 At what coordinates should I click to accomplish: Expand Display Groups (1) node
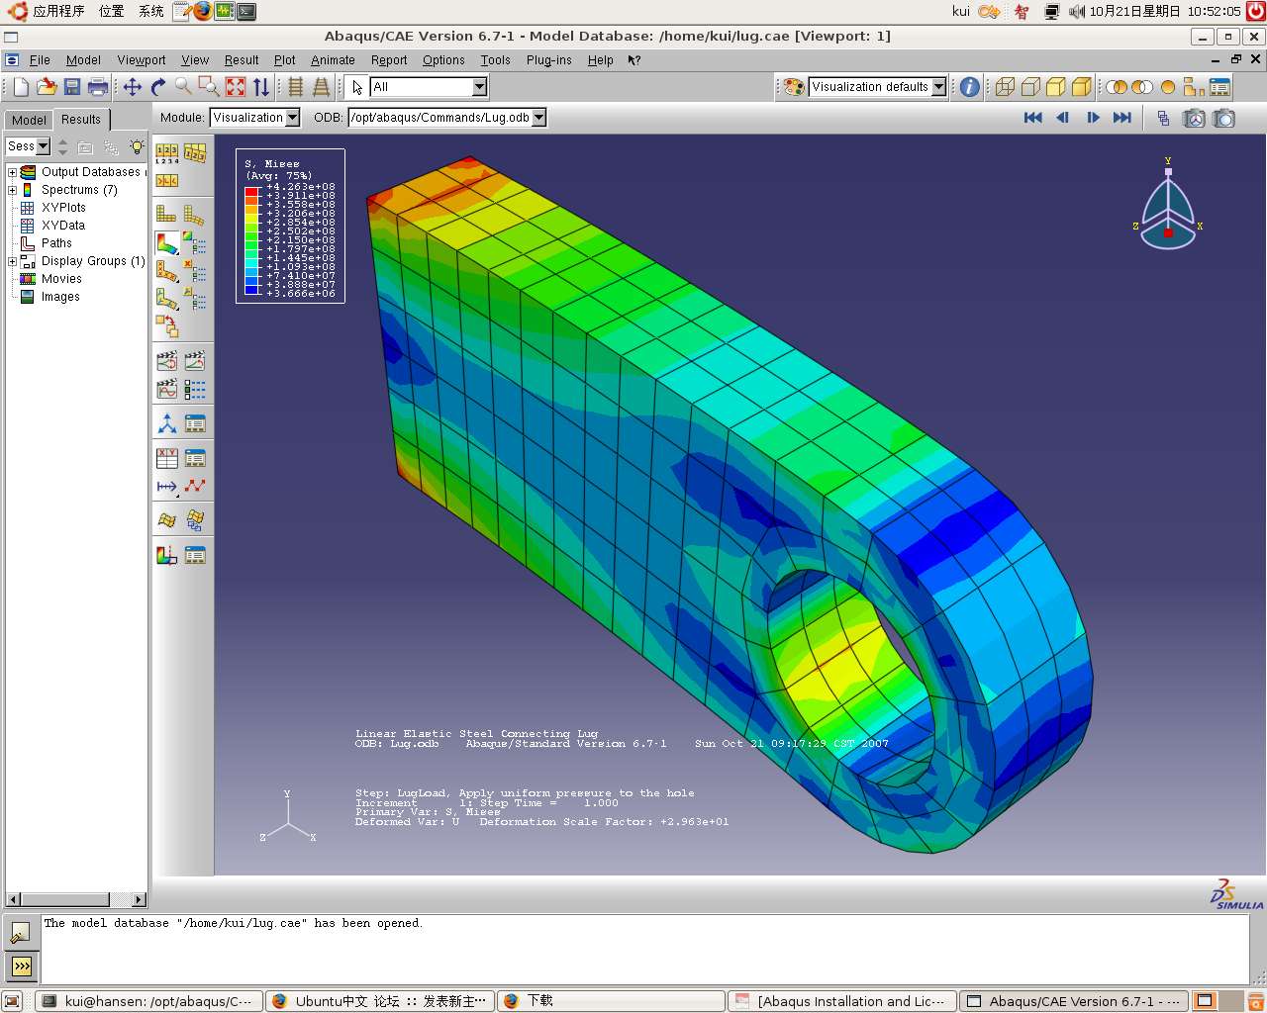point(12,261)
